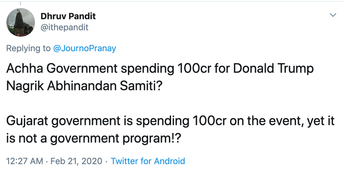Click the word "Gujarat" in second paragraph

pos(27,121)
